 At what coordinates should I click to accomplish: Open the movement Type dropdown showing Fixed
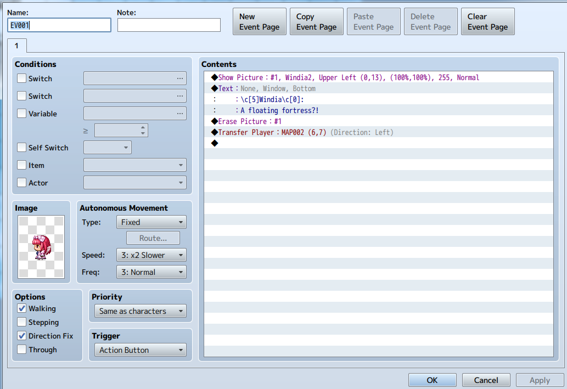coord(151,222)
